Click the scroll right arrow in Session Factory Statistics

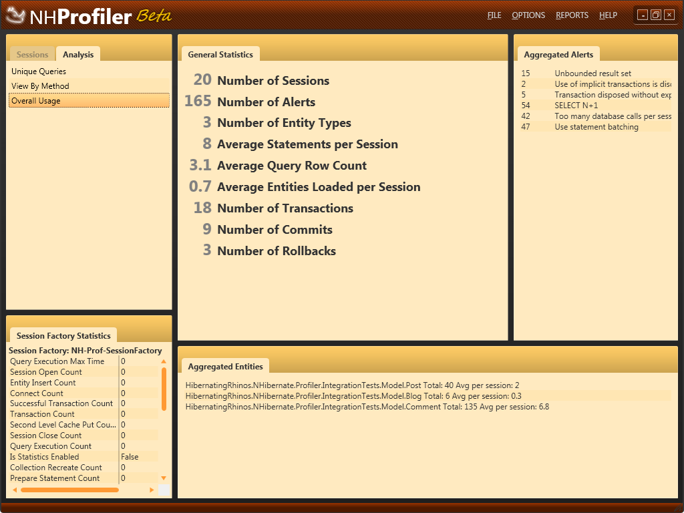(x=152, y=490)
